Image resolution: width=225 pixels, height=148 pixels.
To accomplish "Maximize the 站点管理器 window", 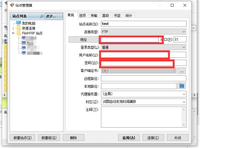I will [x=172, y=5].
